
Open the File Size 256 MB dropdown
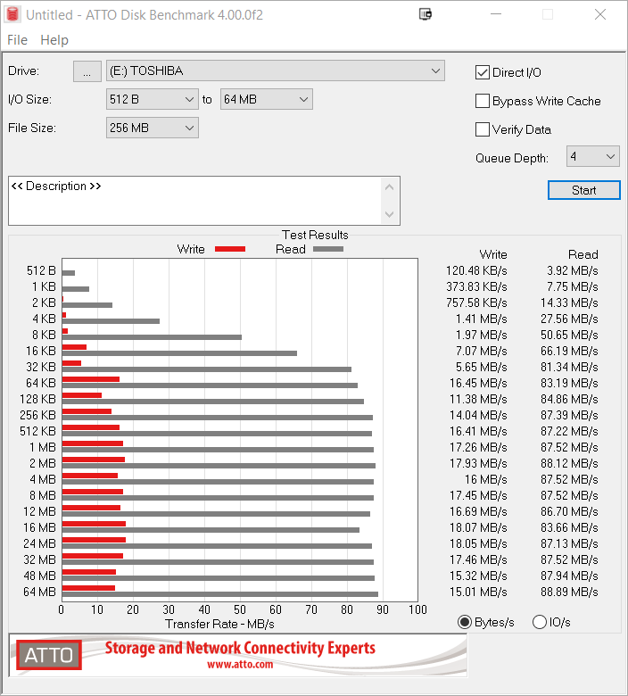153,128
